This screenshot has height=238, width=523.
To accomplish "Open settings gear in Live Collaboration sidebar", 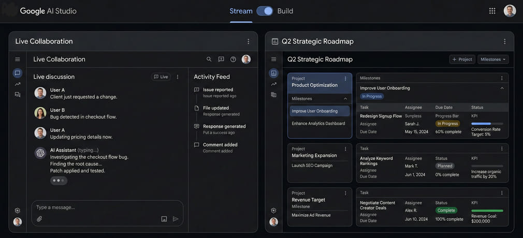I will pyautogui.click(x=18, y=211).
